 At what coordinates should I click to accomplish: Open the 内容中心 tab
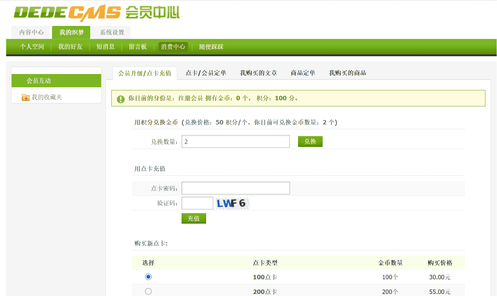pos(31,32)
